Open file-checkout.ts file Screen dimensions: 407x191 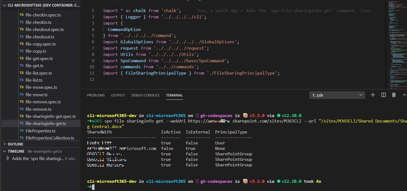pos(40,37)
